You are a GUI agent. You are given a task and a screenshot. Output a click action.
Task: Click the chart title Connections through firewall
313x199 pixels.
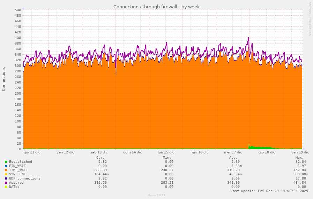pyautogui.click(x=156, y=7)
